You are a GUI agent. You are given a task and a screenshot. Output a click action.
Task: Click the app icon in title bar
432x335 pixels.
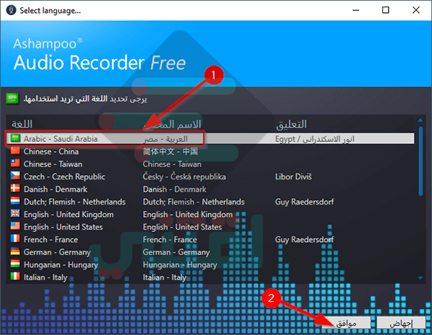(11, 10)
